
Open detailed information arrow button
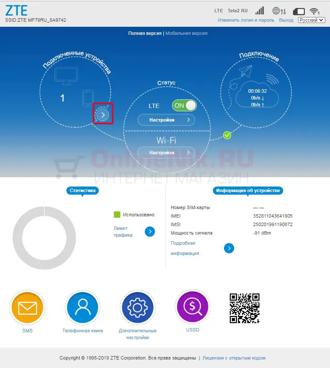229,248
